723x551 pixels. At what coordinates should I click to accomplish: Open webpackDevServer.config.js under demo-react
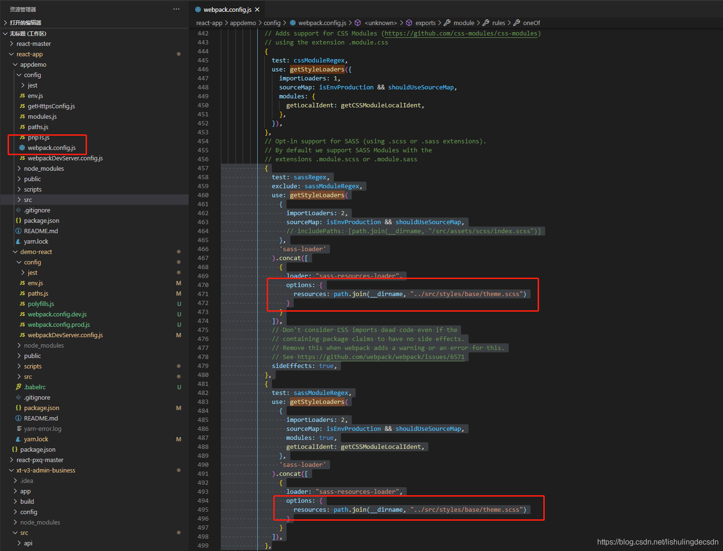pyautogui.click(x=65, y=335)
